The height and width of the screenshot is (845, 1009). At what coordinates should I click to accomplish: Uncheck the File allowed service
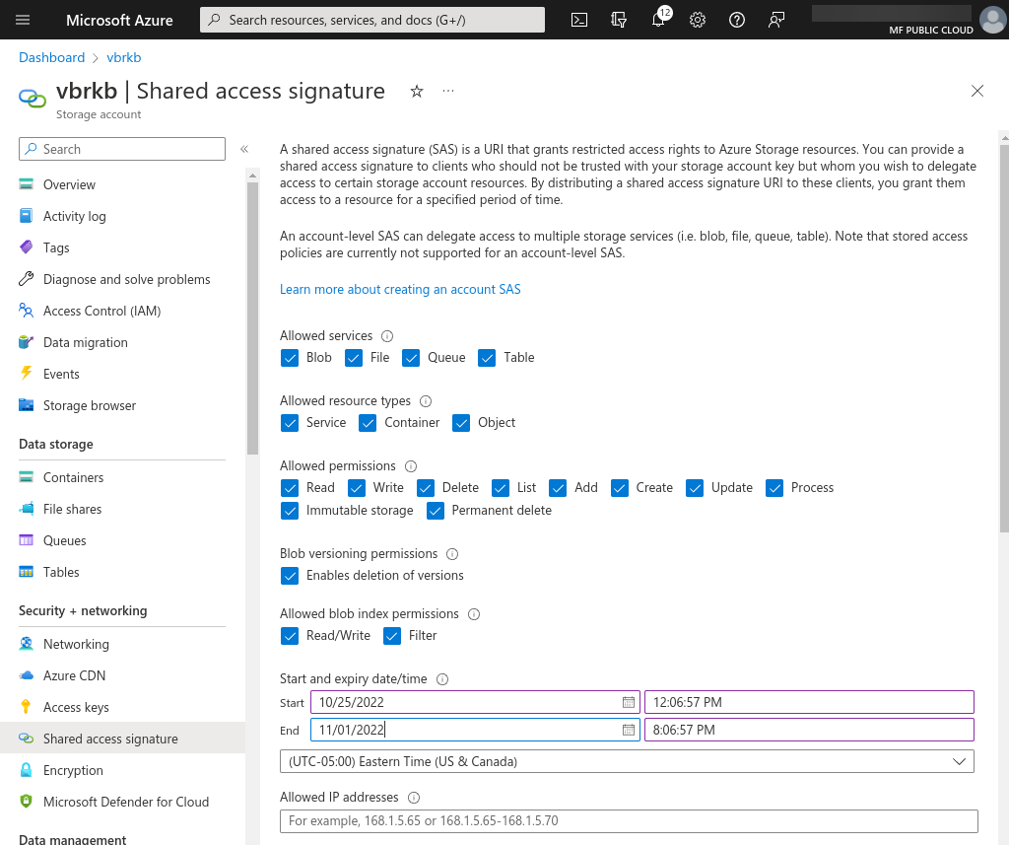354,358
